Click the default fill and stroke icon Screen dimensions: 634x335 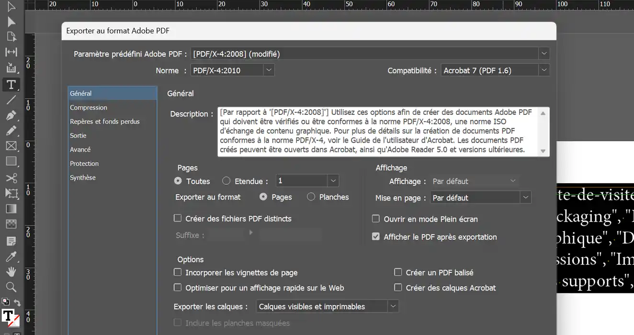click(5, 302)
